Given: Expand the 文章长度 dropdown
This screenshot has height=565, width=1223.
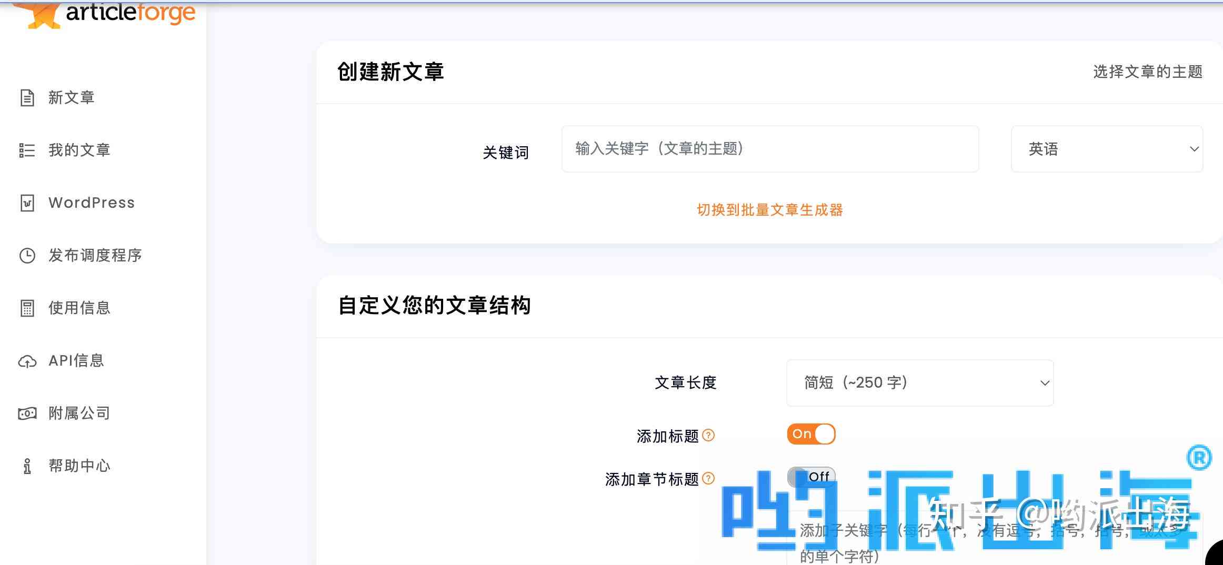Looking at the screenshot, I should click(x=920, y=383).
